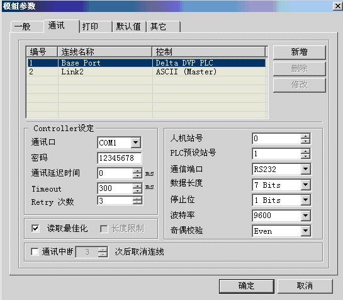This screenshot has width=343, height=300.
Task: Click the 编号 column header
Action: click(x=42, y=52)
